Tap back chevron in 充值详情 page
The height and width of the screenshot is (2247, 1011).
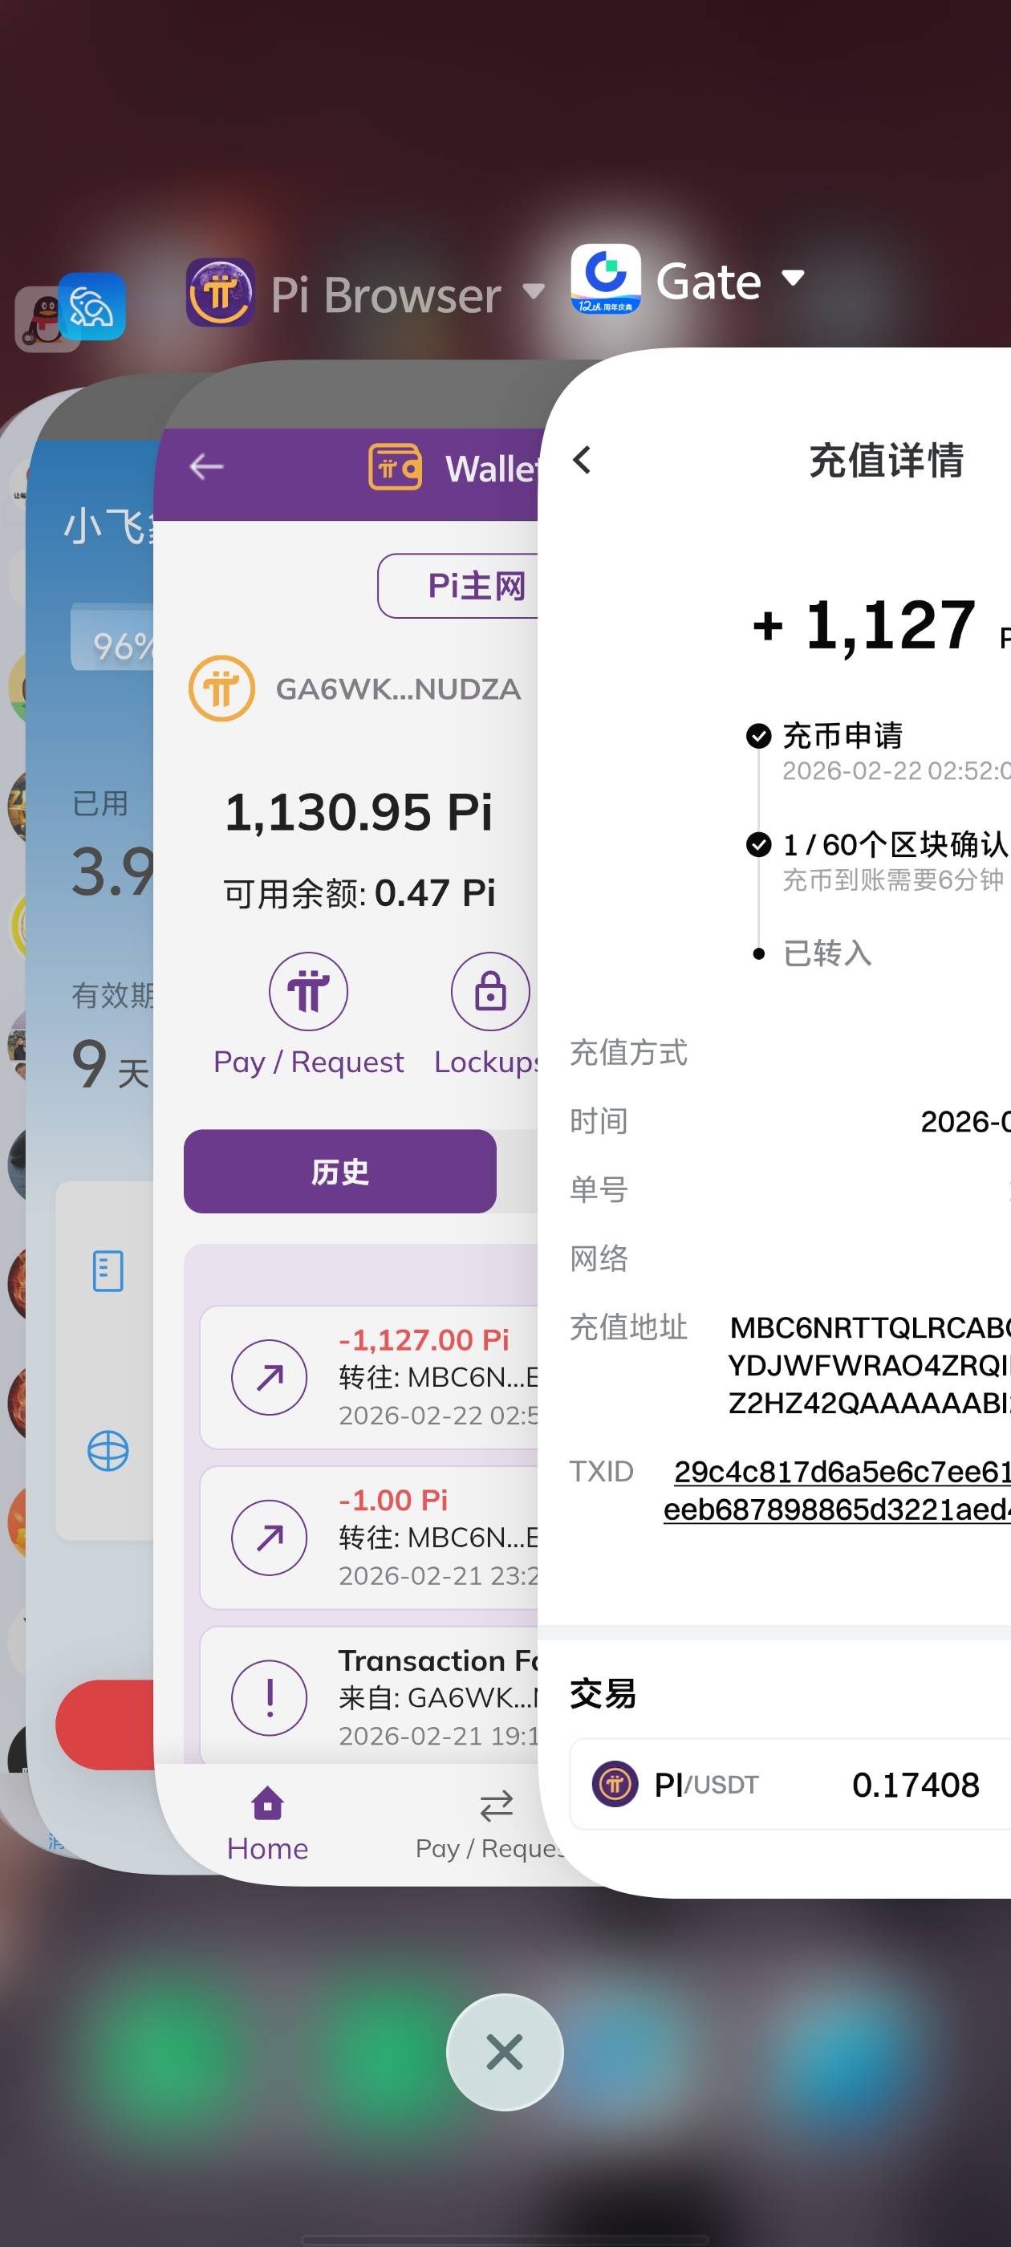(x=582, y=460)
